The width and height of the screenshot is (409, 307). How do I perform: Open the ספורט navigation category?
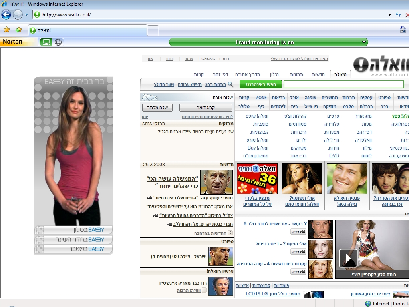(385, 98)
